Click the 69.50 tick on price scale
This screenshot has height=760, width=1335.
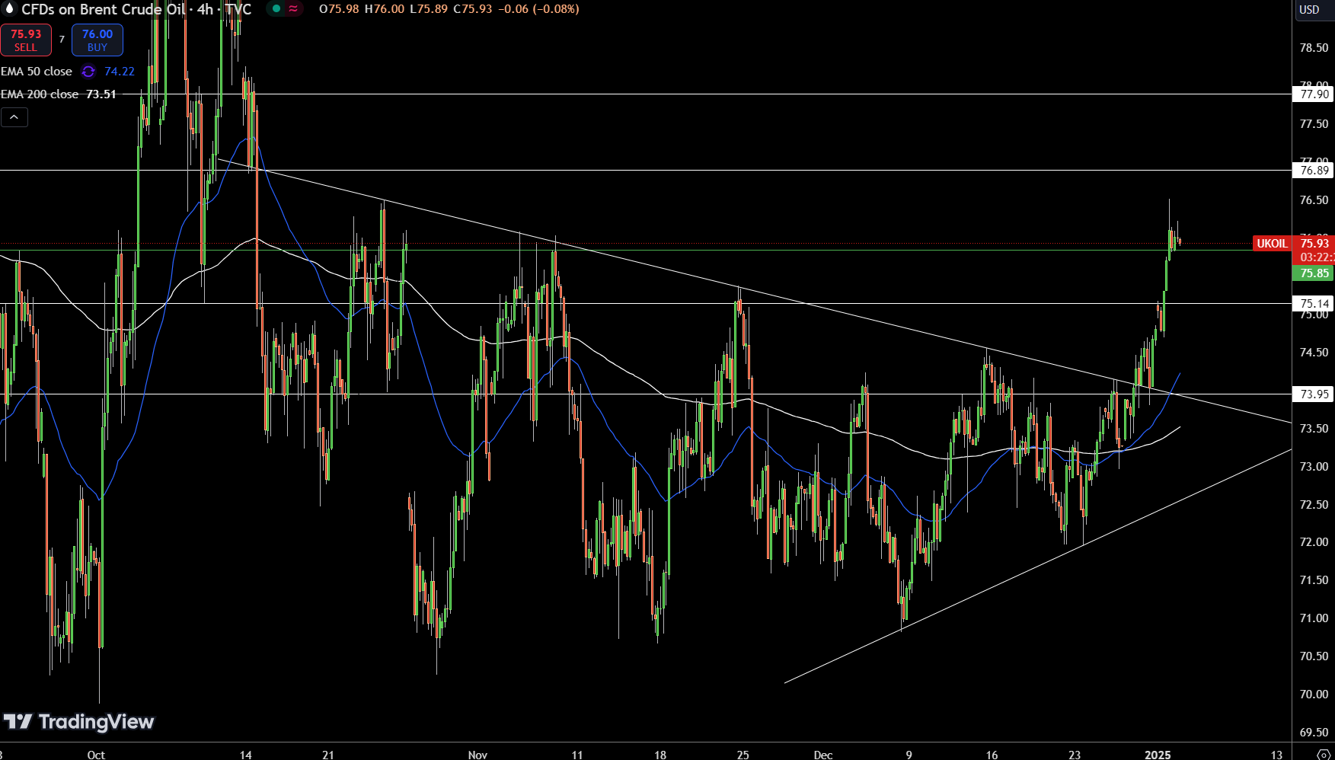(x=1314, y=733)
